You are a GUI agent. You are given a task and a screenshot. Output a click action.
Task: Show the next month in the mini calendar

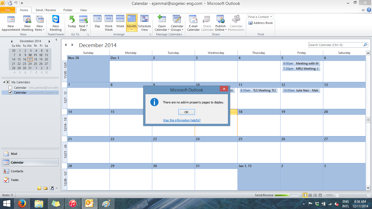click(49, 41)
